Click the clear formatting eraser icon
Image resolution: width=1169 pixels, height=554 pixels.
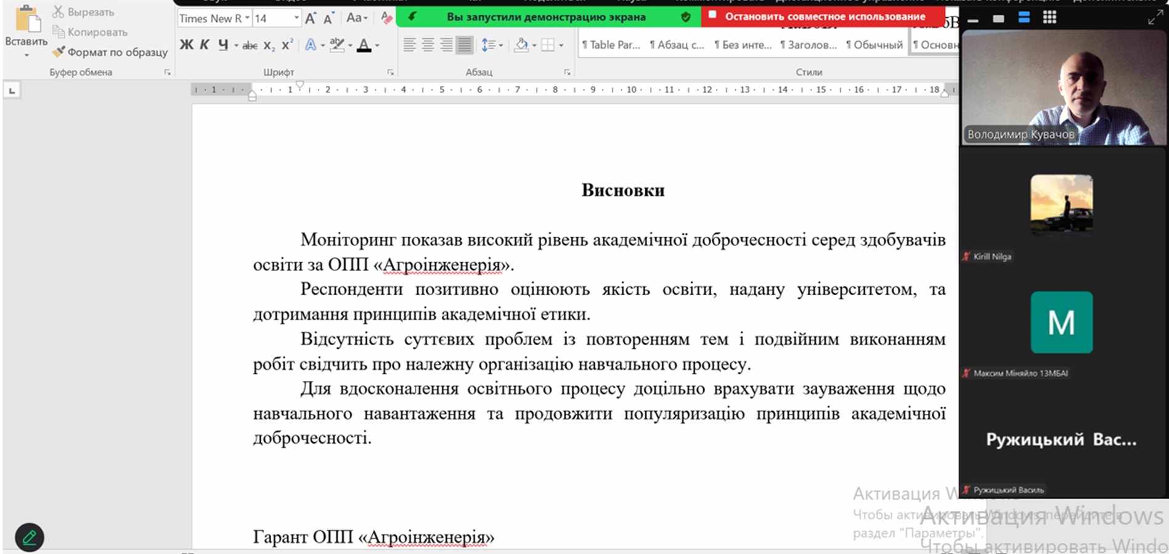click(x=386, y=18)
